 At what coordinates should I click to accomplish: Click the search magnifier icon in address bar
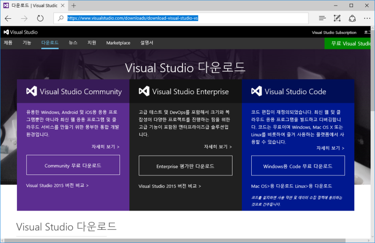[61, 18]
